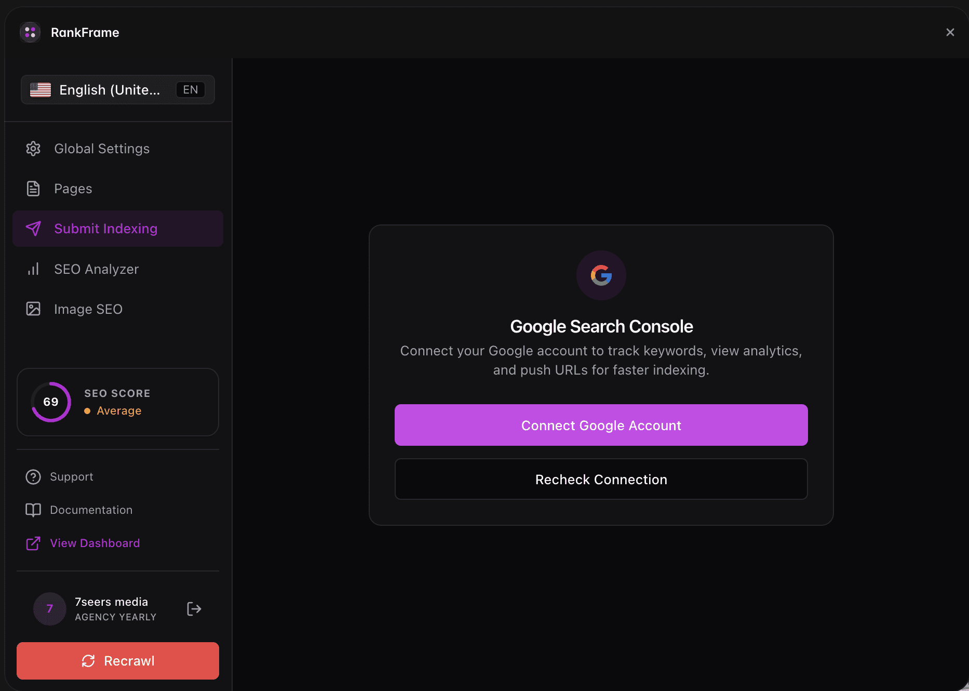The width and height of the screenshot is (969, 691).
Task: Click the EN language badge
Action: (190, 90)
